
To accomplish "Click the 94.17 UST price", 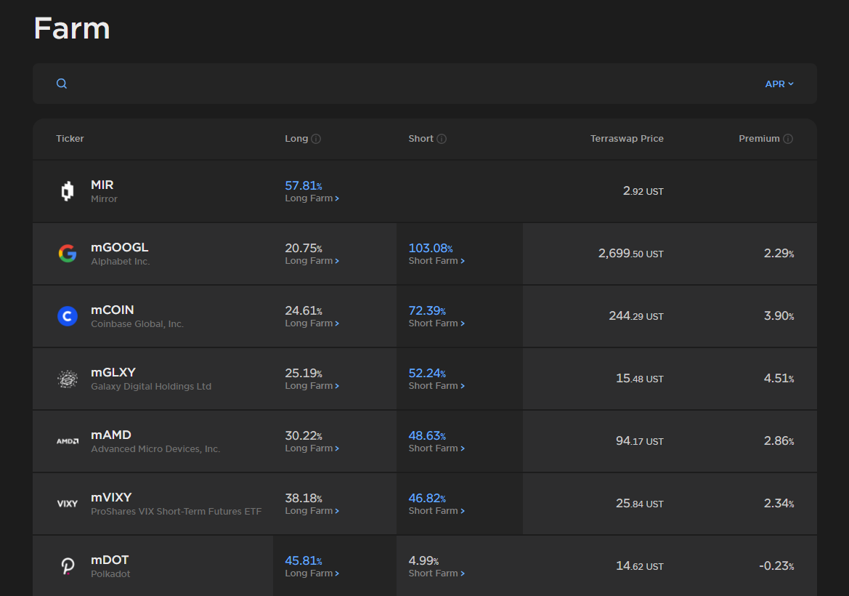I will [639, 441].
